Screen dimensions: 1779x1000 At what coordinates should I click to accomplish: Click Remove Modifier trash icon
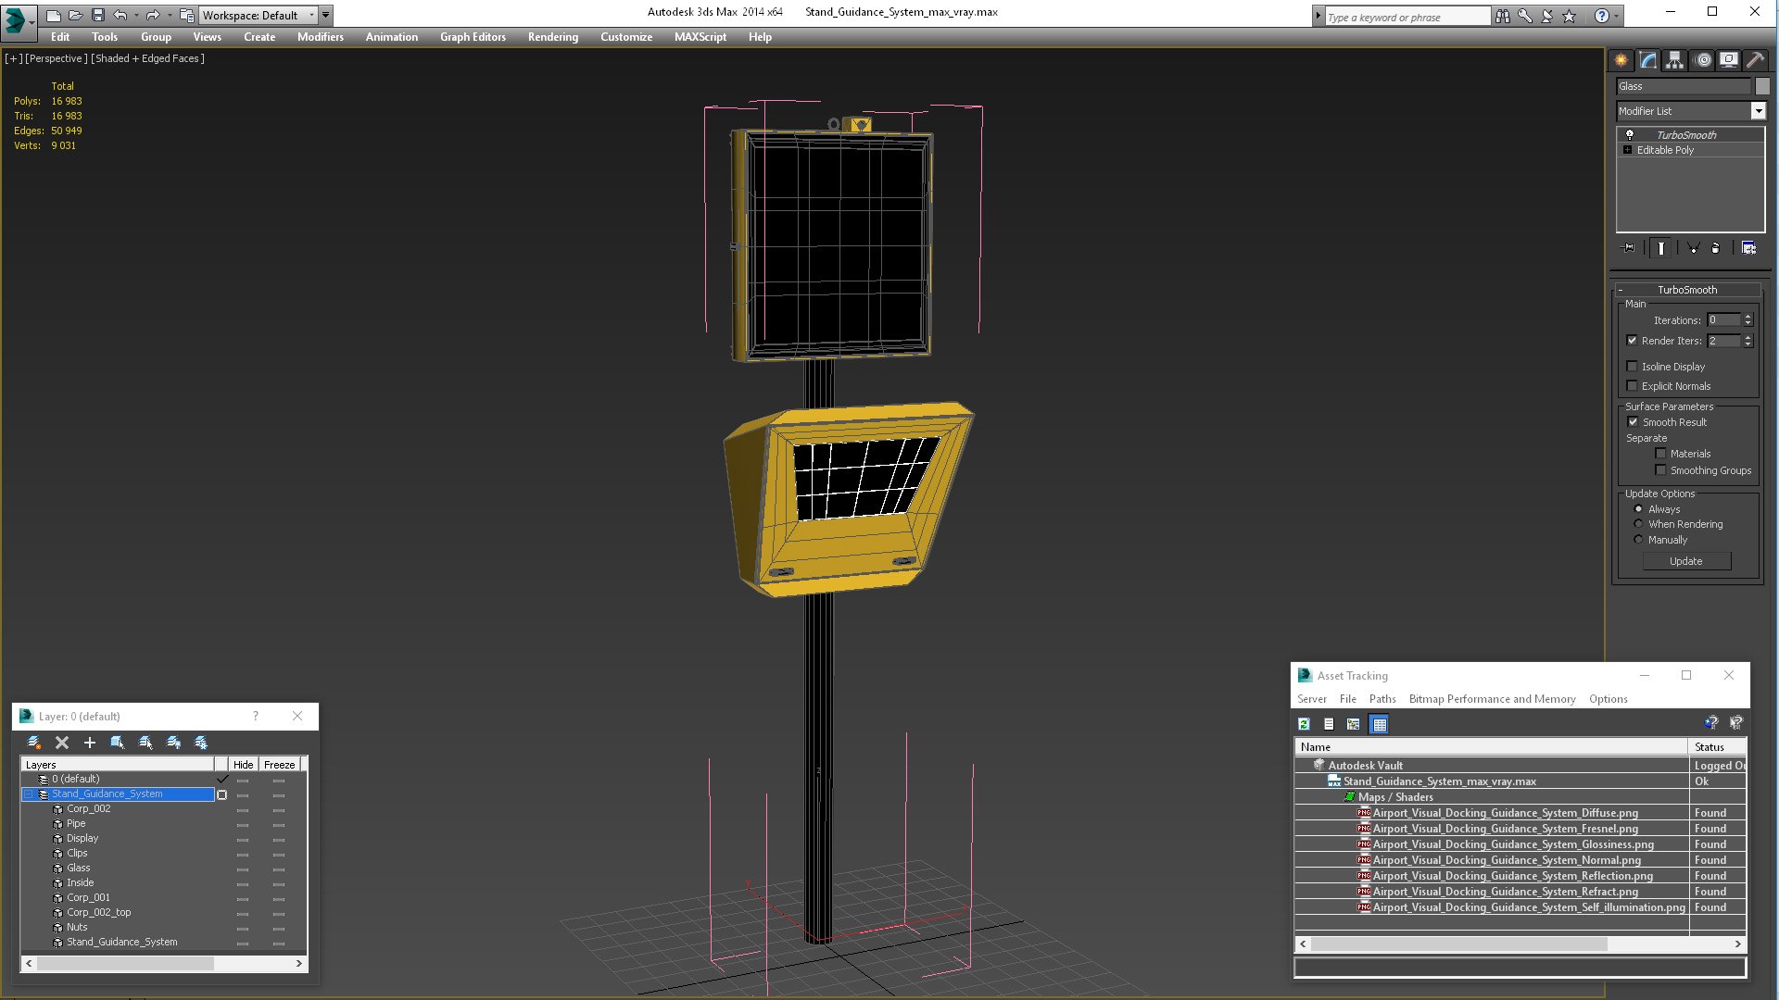(x=1716, y=248)
